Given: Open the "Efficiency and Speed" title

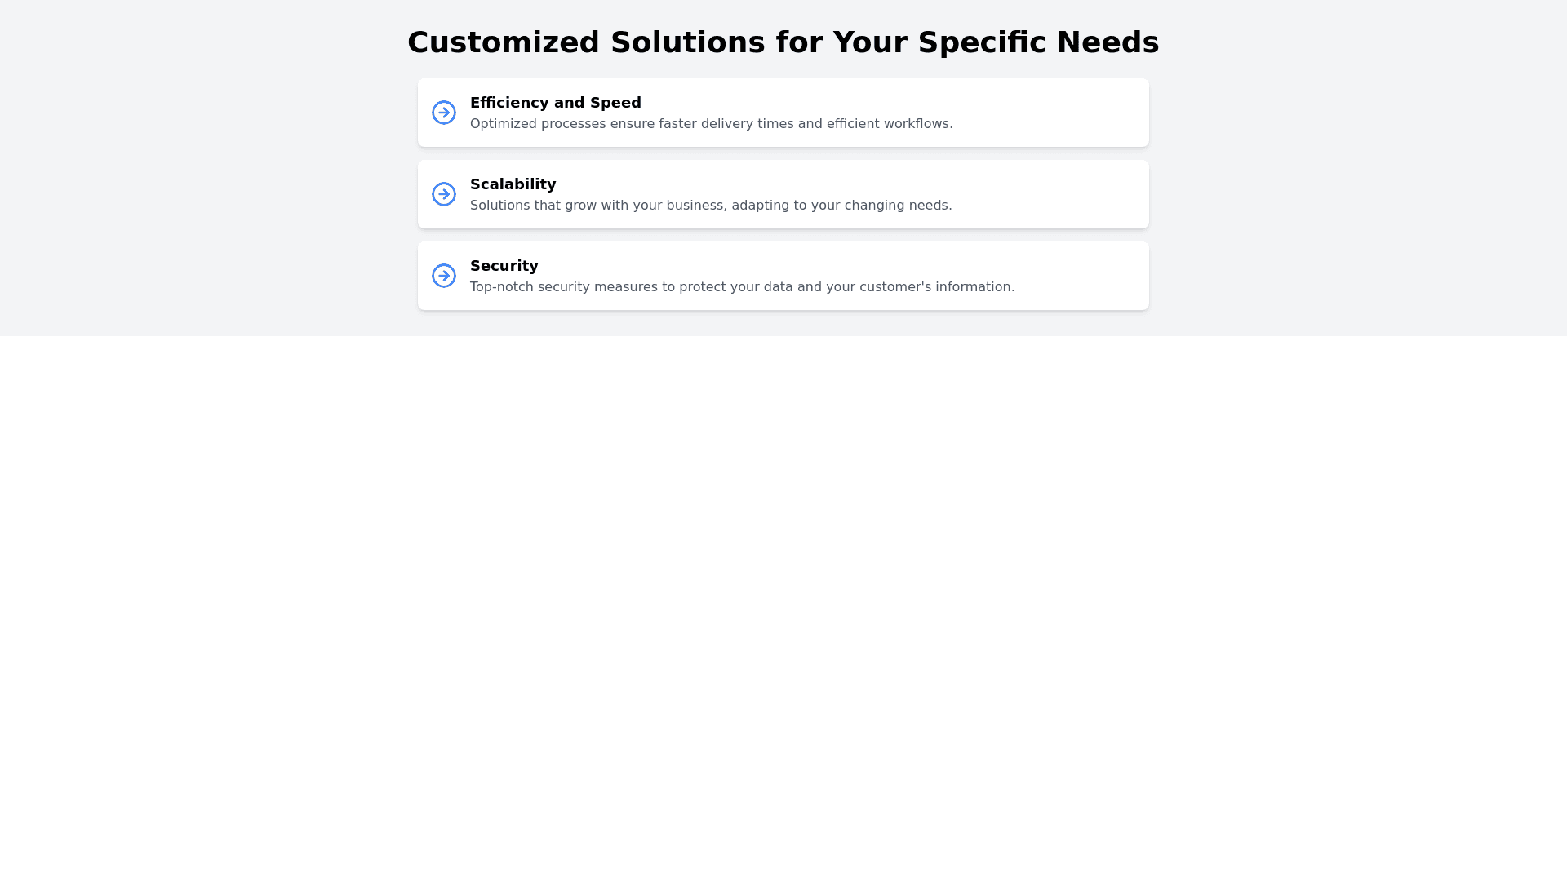Looking at the screenshot, I should [x=555, y=103].
